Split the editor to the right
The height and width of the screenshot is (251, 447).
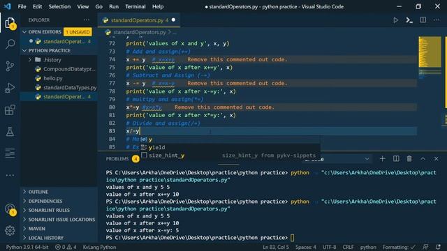tap(423, 20)
